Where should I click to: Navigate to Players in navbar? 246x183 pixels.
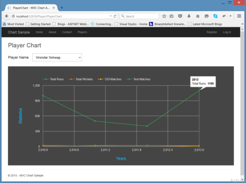(82, 32)
